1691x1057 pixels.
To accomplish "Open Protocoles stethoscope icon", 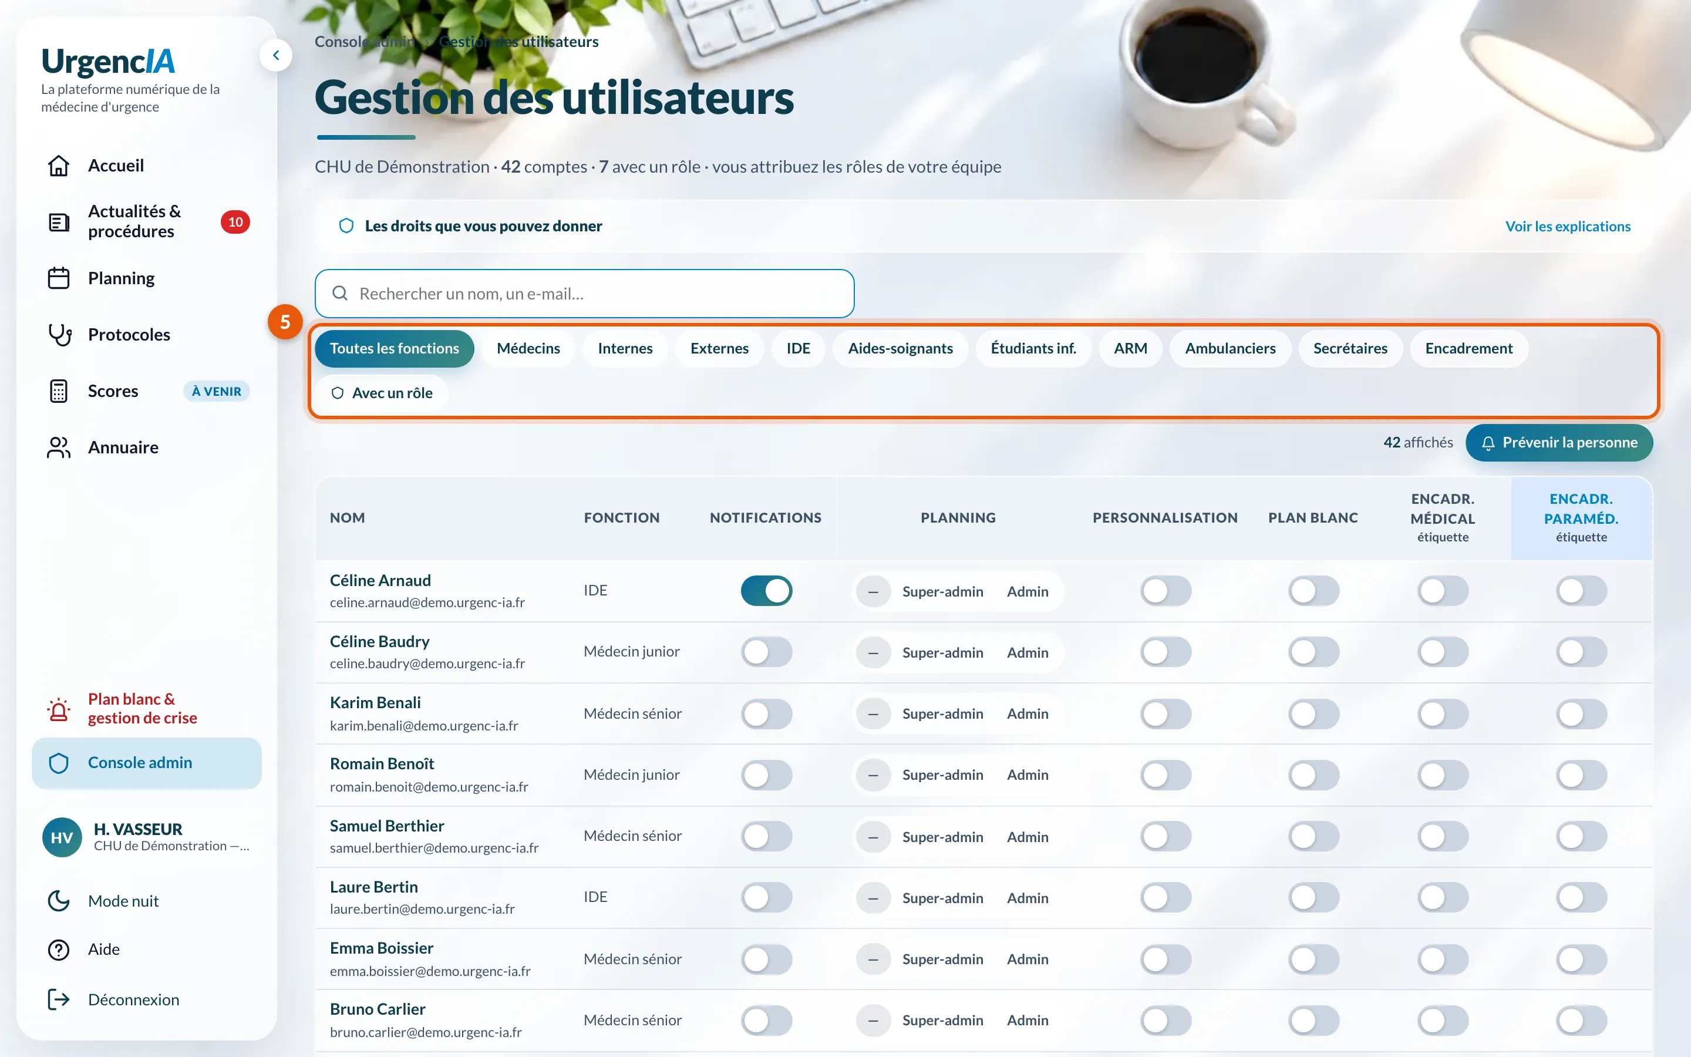I will point(59,335).
